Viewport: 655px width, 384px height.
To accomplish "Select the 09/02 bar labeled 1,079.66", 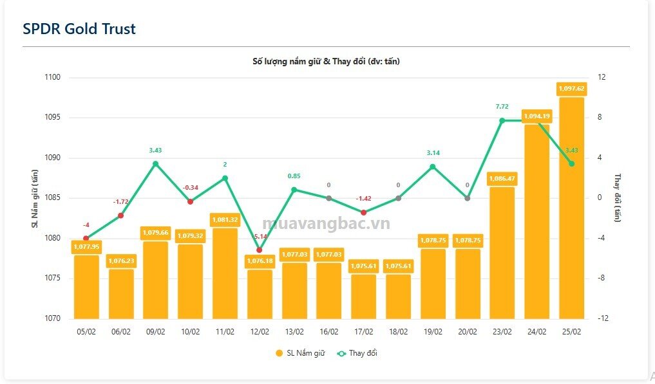I will [x=156, y=280].
